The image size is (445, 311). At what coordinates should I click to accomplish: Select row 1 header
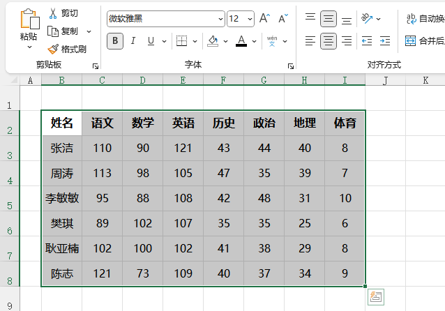point(10,98)
